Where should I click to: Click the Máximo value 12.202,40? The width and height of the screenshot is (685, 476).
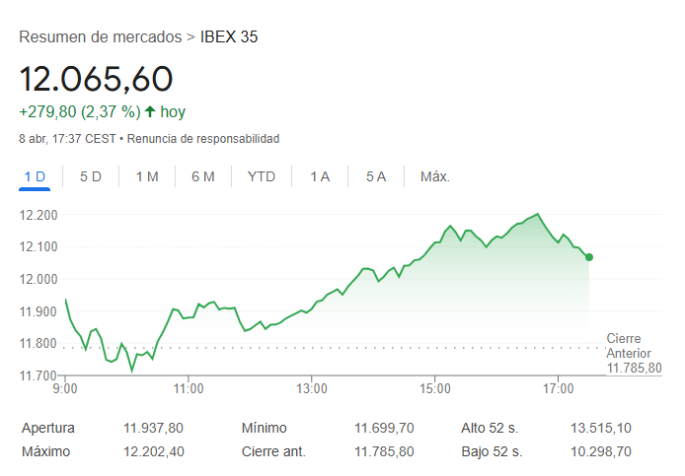pos(153,451)
